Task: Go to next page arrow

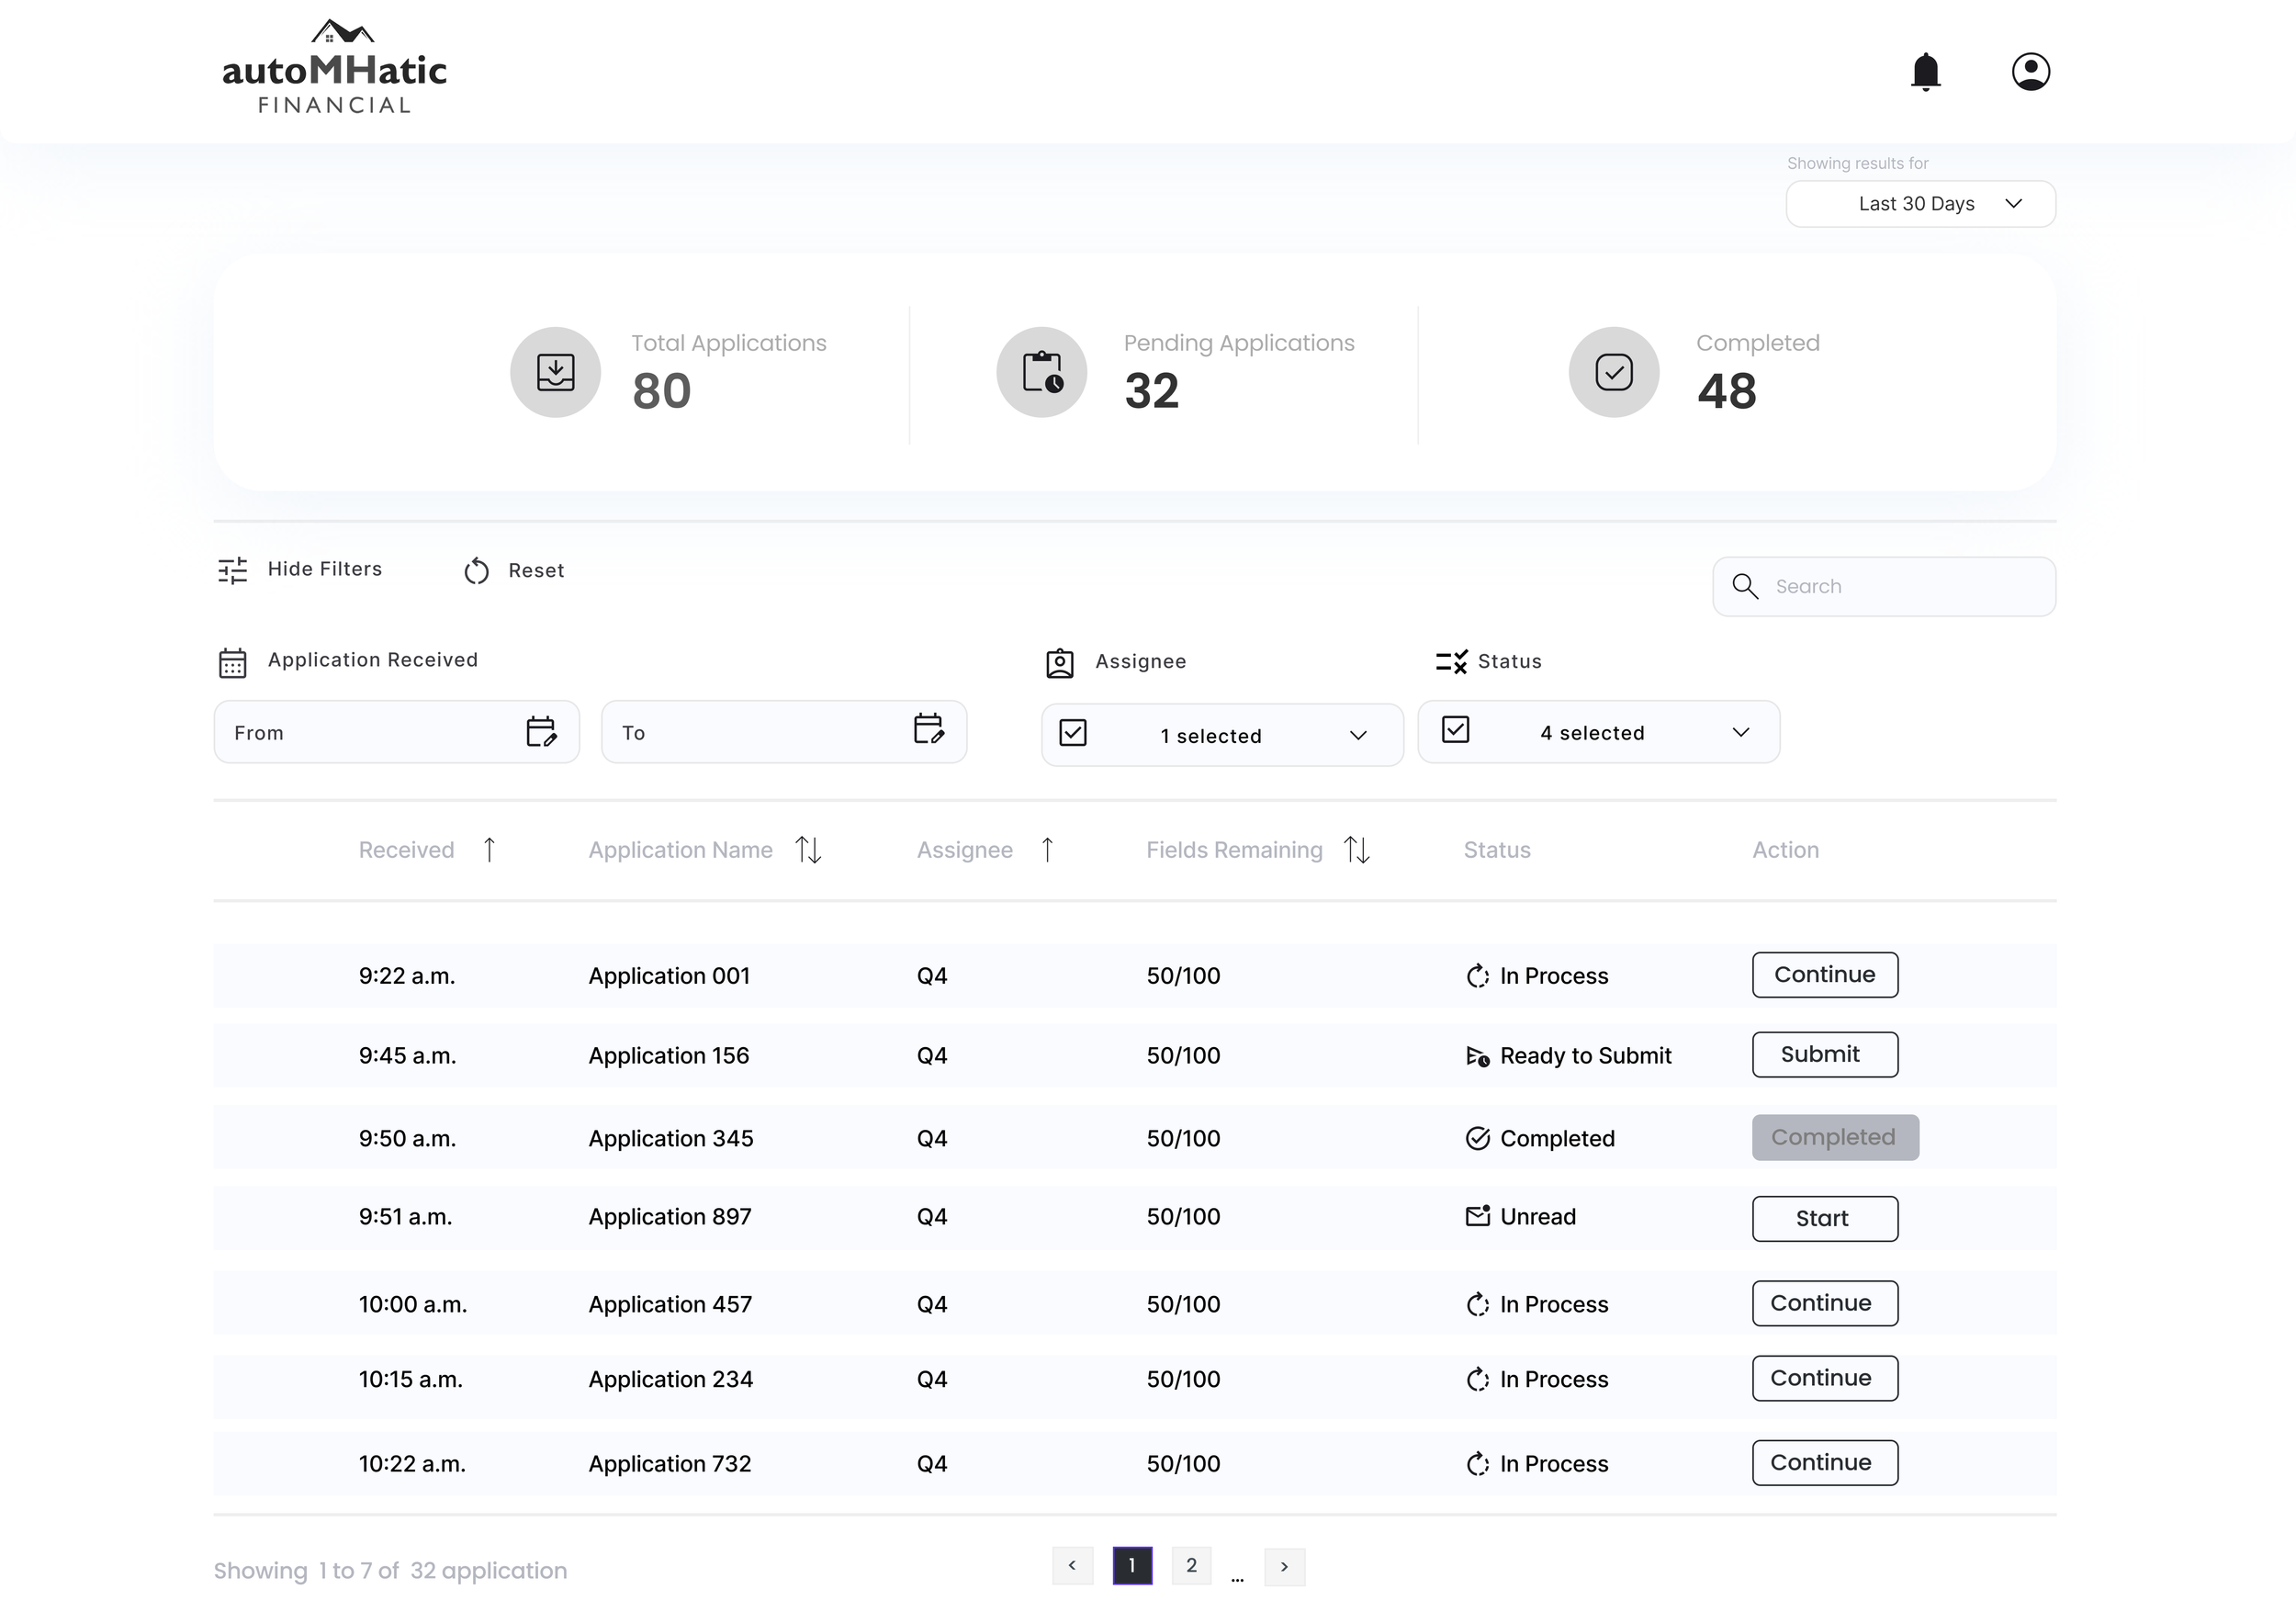Action: tap(1284, 1567)
